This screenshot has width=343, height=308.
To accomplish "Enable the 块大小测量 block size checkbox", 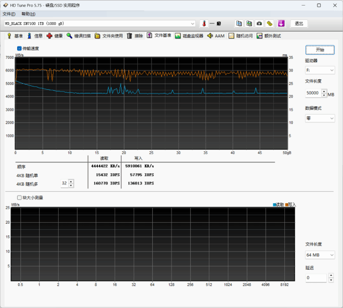I will (19, 198).
